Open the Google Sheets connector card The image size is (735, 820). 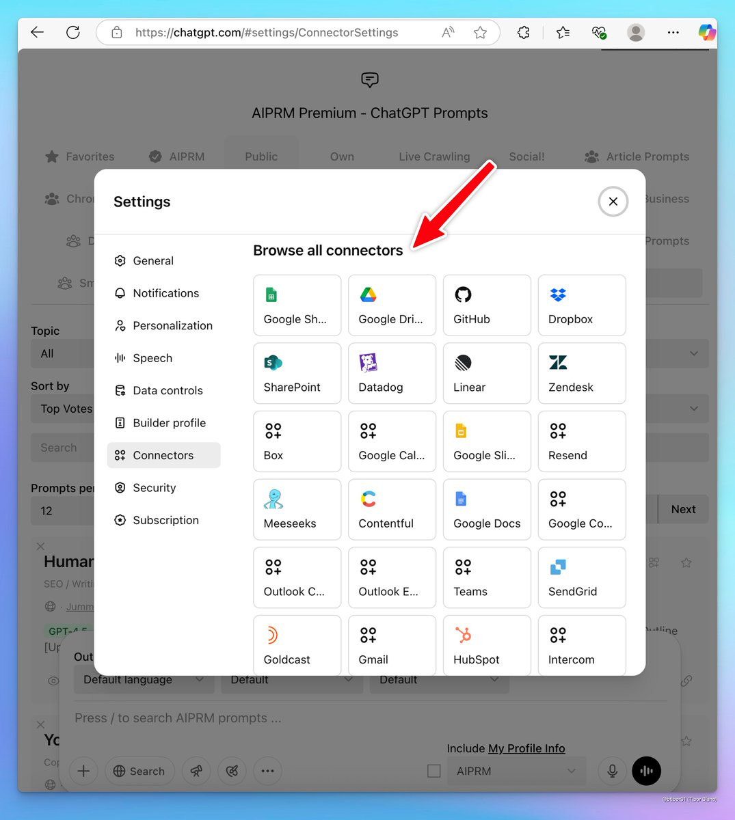coord(297,305)
